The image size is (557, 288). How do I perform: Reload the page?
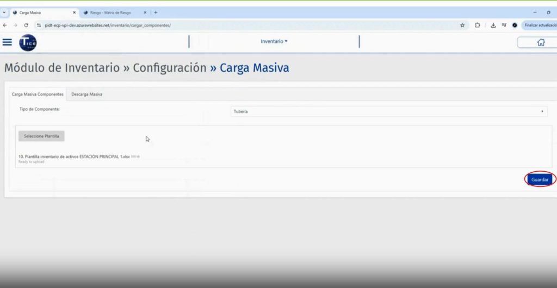(26, 25)
